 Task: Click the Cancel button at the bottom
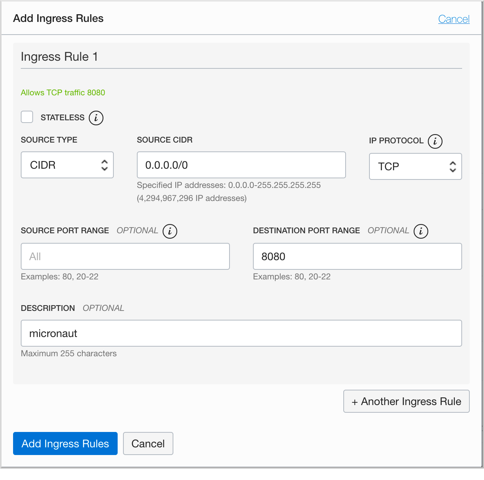pos(148,443)
